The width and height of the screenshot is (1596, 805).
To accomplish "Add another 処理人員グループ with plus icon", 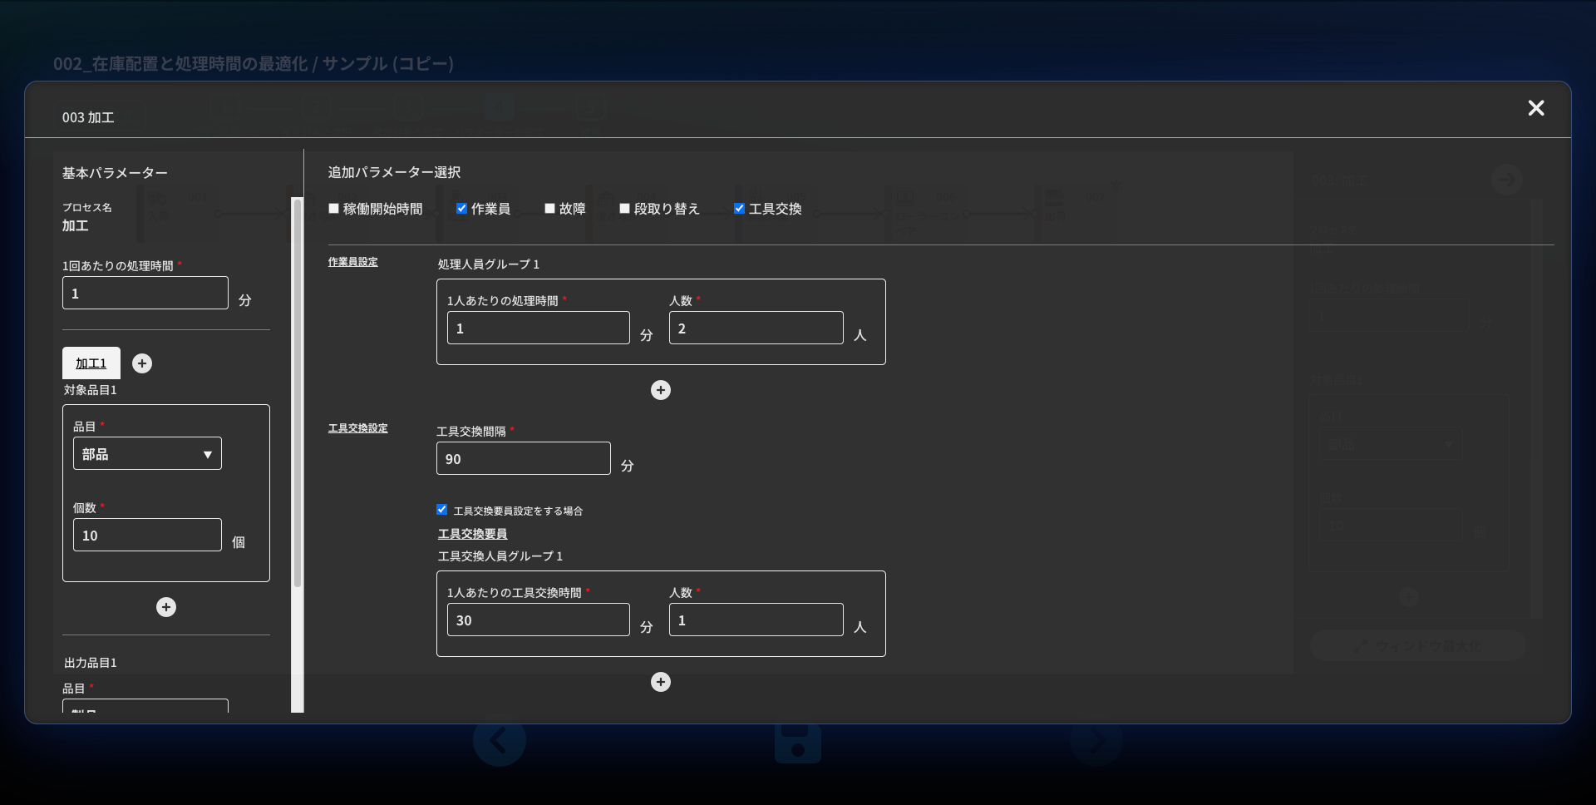I will [661, 390].
